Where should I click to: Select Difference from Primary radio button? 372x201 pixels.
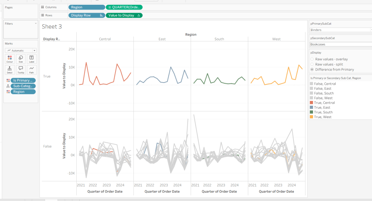(312, 69)
